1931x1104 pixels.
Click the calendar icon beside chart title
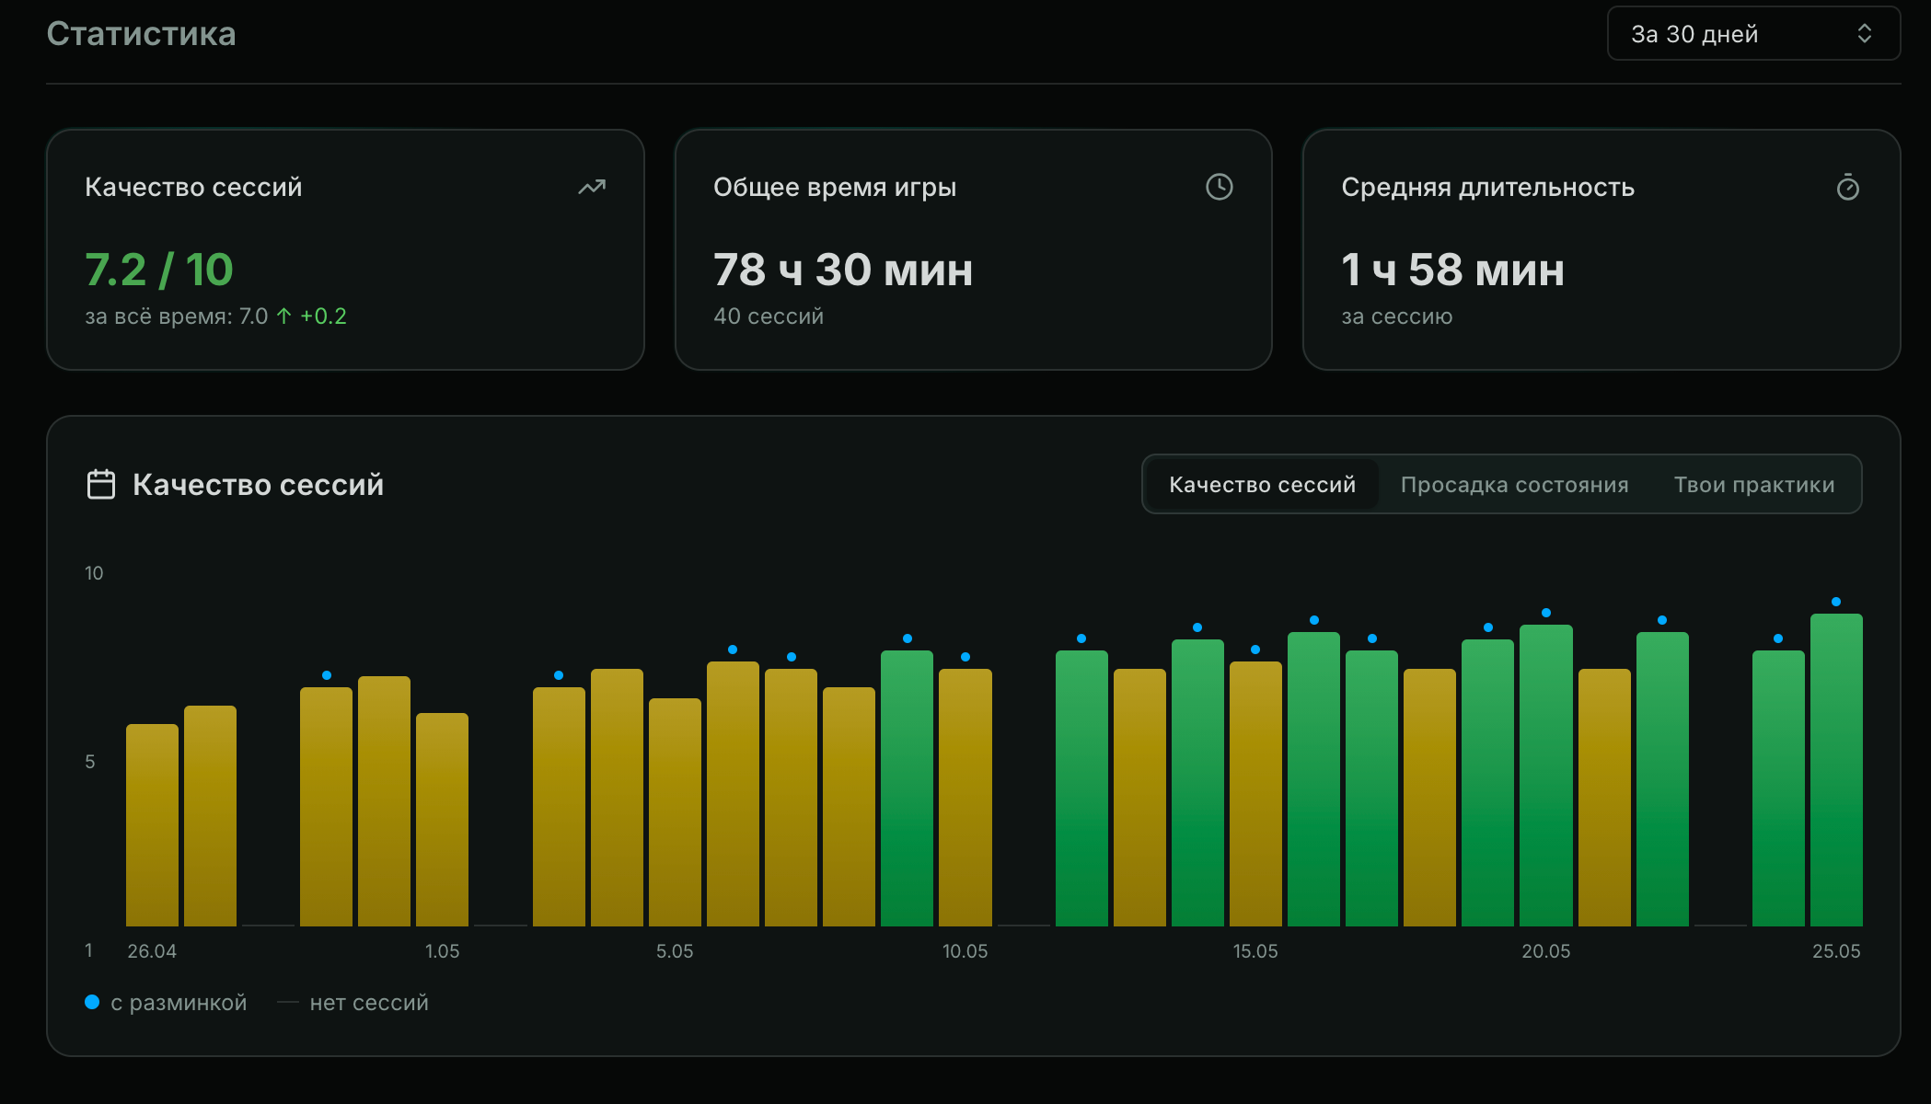(x=101, y=484)
